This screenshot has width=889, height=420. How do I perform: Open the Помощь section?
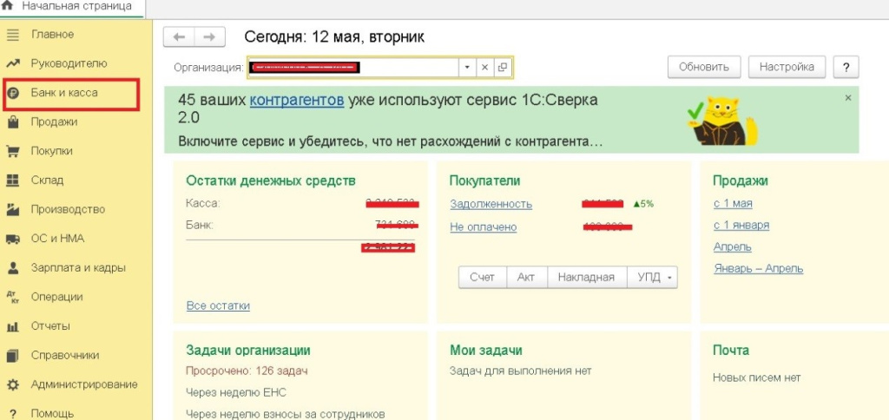(52, 414)
